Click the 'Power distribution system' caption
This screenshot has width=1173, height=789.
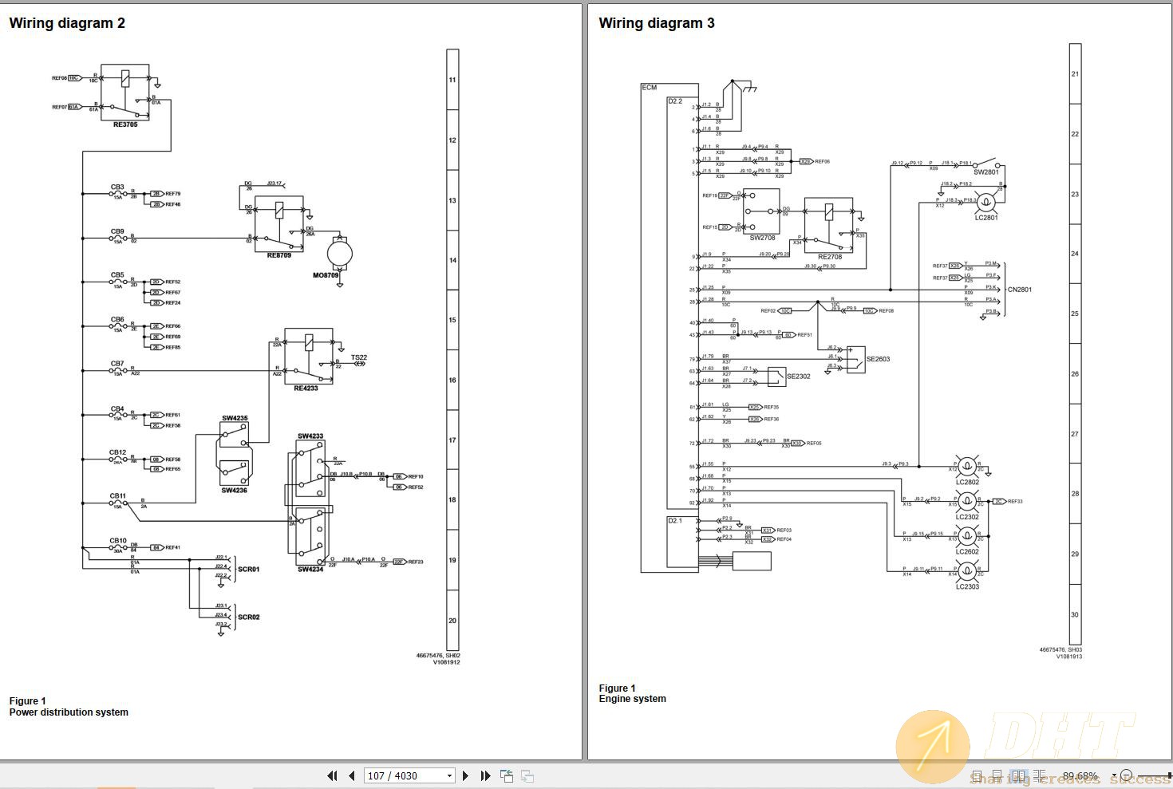coord(69,712)
